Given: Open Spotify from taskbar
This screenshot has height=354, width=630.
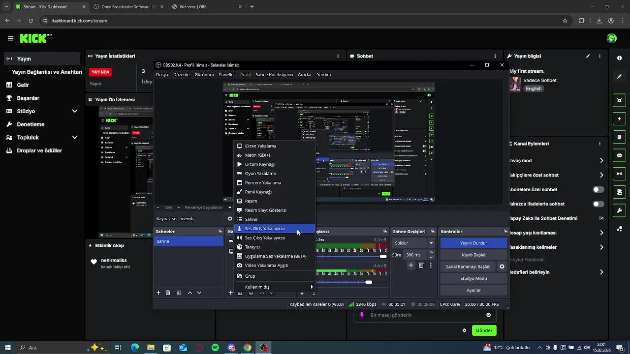Looking at the screenshot, I should [215, 348].
